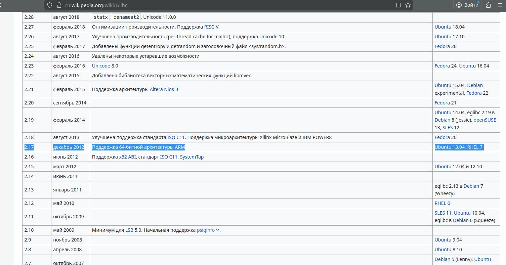Click the external link icon after psiginfo

point(217,230)
